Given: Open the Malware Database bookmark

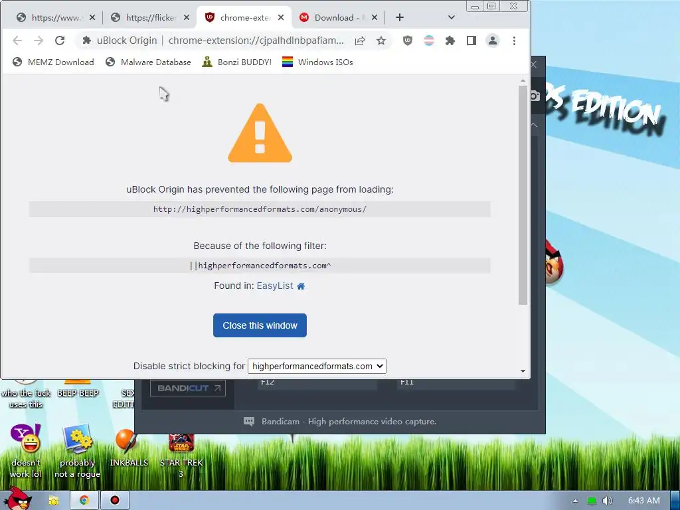Looking at the screenshot, I should 148,62.
